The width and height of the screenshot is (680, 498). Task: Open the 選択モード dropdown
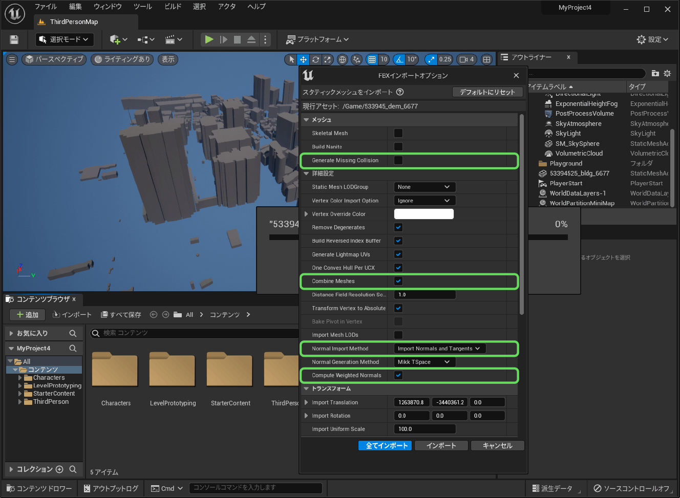point(65,39)
